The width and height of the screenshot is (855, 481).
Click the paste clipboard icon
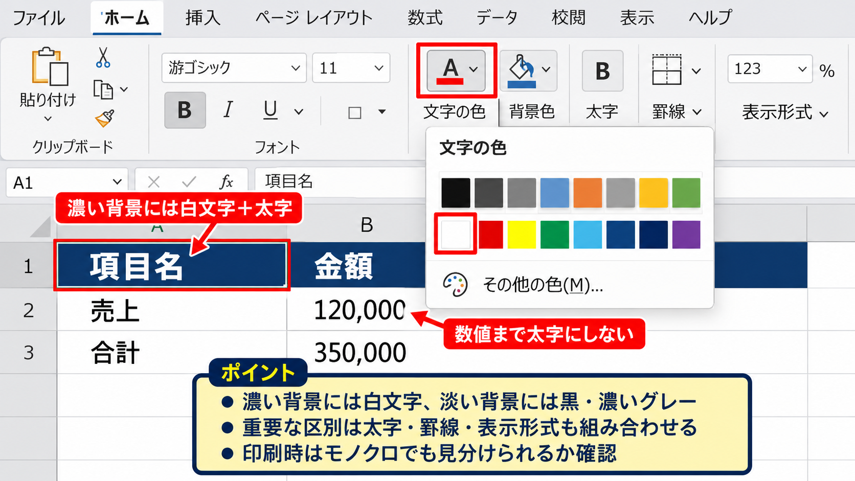click(50, 66)
